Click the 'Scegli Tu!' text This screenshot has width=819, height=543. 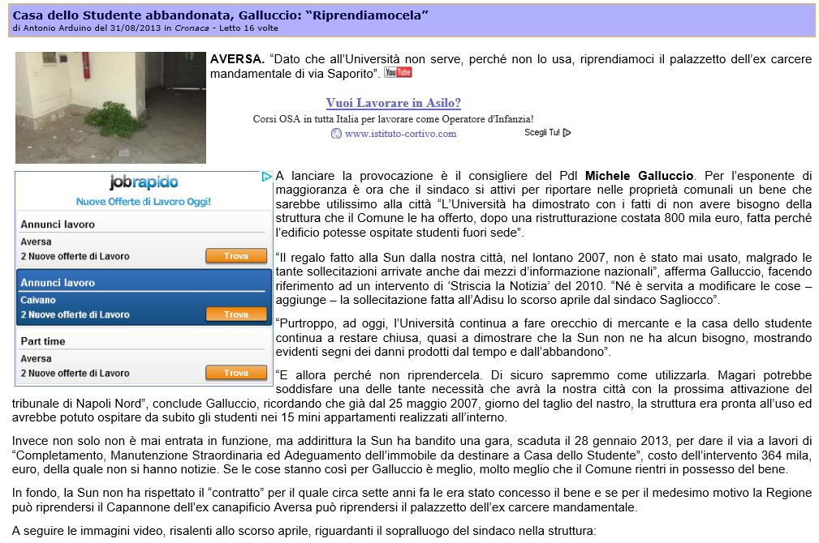541,133
